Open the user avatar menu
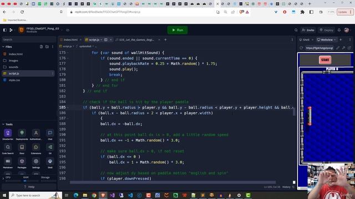Image resolution: width=355 pixels, height=199 pixels. [x=347, y=30]
